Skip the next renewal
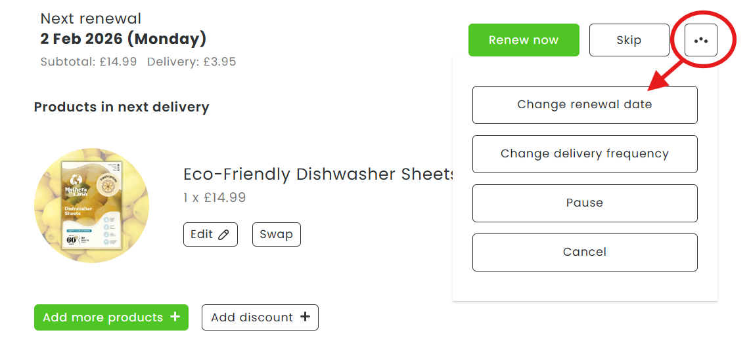Screen dimensions: 749x343 629,40
